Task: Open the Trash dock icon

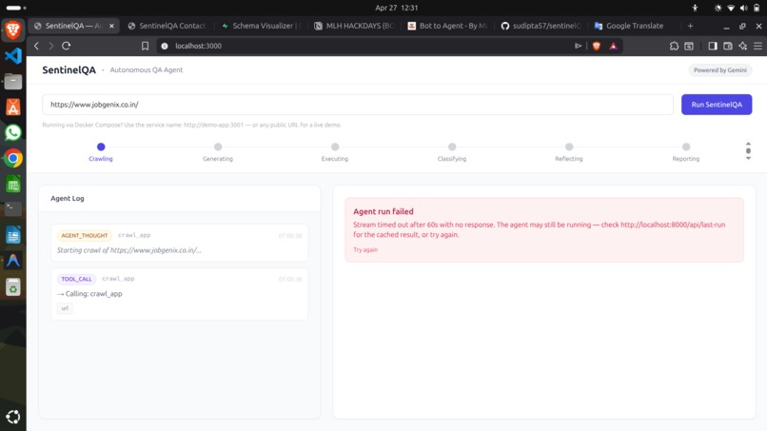Action: click(13, 287)
